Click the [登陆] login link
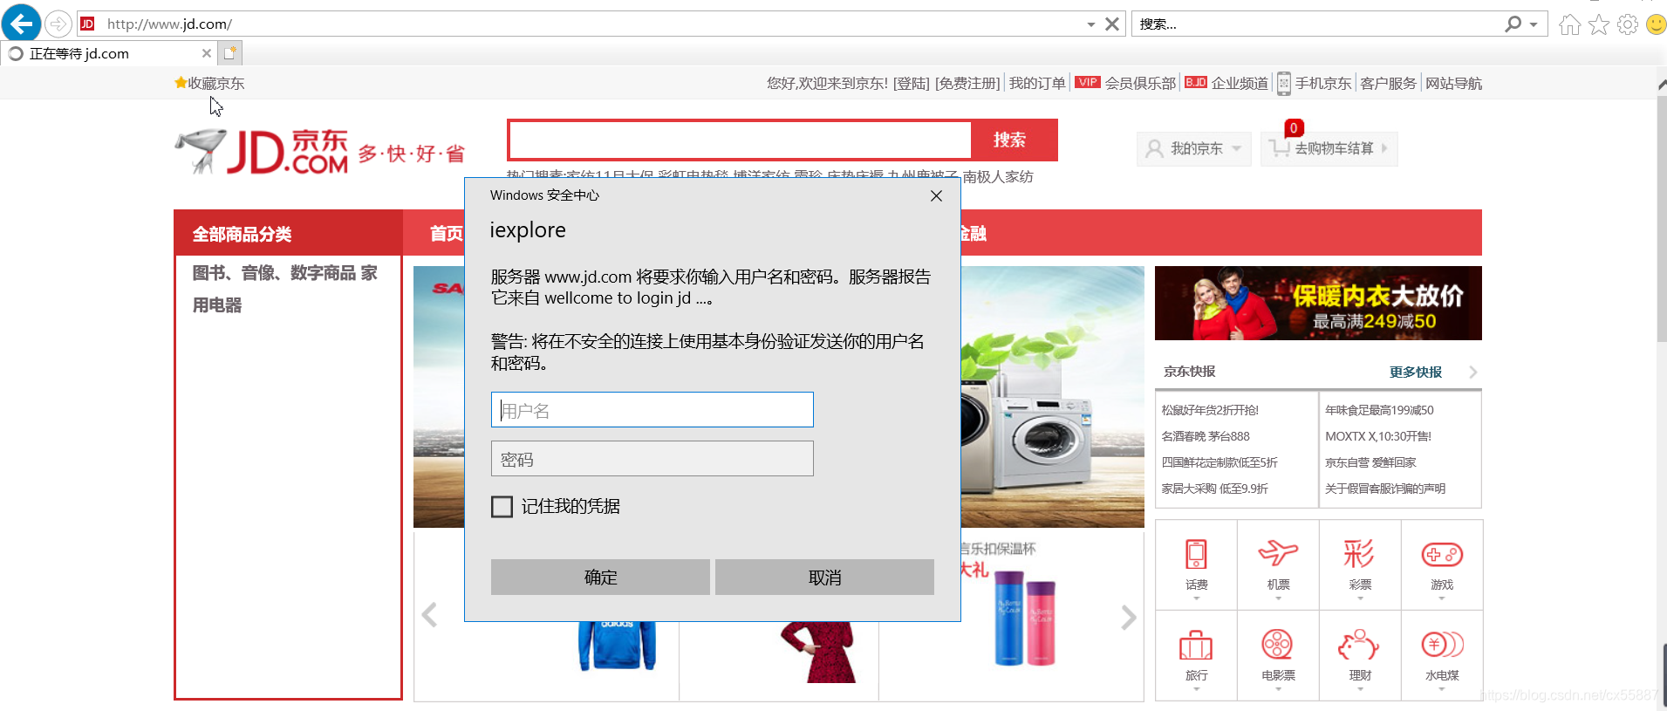This screenshot has width=1667, height=711. [912, 83]
